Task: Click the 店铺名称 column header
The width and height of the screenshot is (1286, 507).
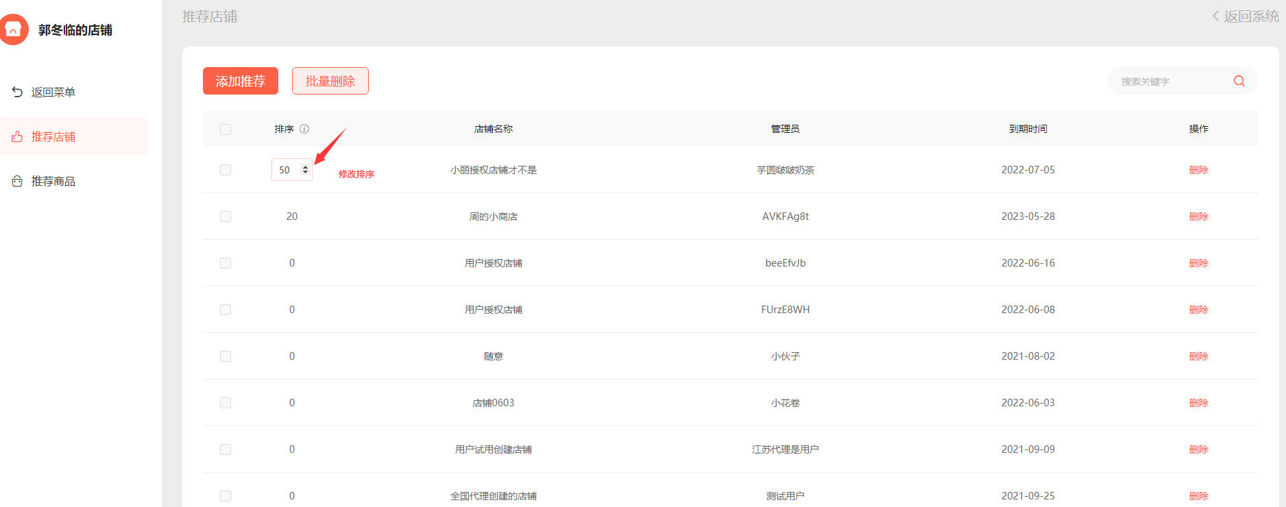Action: 494,129
